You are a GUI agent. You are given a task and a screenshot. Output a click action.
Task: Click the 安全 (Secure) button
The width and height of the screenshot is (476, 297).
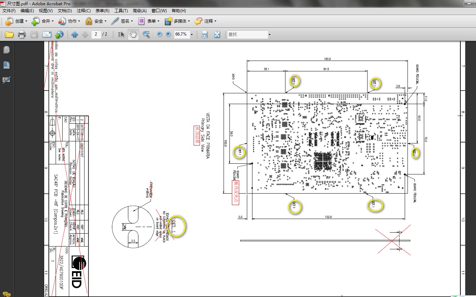[x=96, y=21]
